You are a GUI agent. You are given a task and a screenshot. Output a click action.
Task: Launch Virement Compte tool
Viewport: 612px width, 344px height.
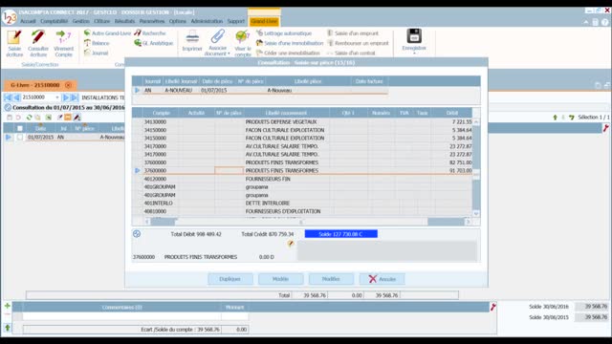63,43
